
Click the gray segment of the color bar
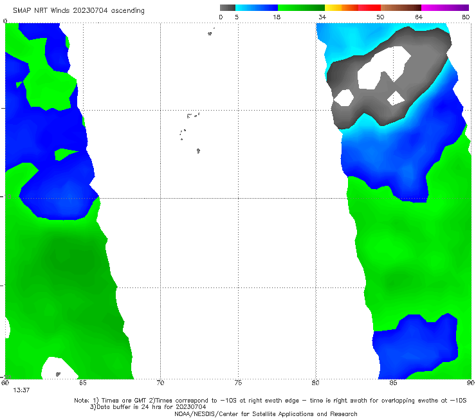pyautogui.click(x=227, y=8)
